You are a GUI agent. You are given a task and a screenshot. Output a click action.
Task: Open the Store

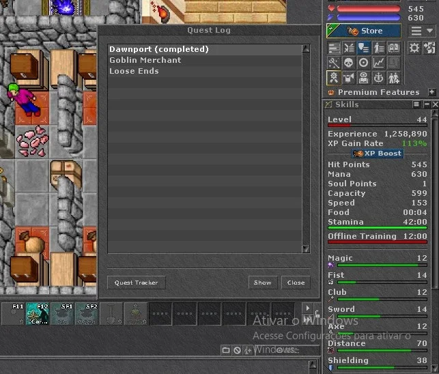pos(364,31)
